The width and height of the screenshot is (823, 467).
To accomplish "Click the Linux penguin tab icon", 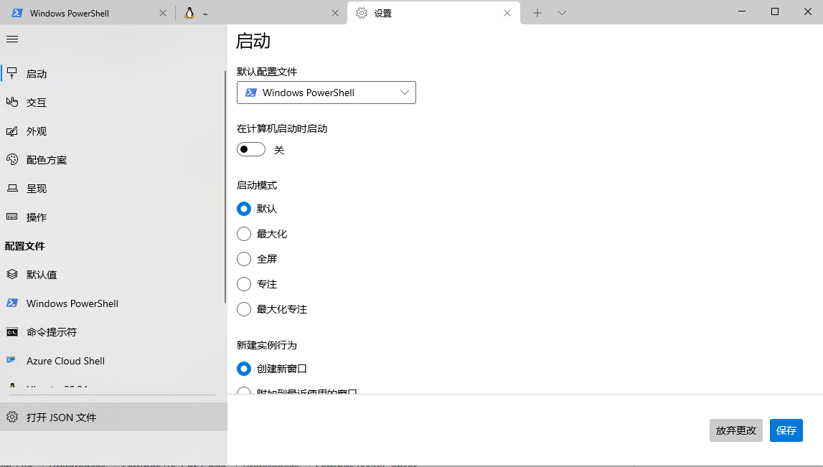I will pyautogui.click(x=189, y=13).
